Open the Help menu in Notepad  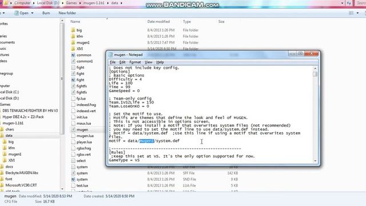tap(160, 62)
